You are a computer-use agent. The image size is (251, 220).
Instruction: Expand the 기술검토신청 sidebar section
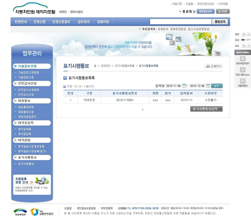coord(32,66)
